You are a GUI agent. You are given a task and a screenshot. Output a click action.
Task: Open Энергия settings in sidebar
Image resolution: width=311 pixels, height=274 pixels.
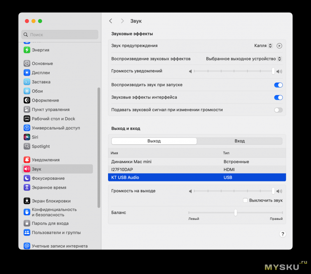click(x=27, y=50)
